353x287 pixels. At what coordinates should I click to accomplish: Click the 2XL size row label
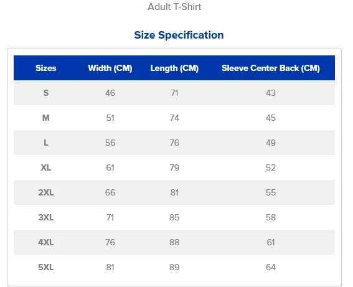(45, 192)
